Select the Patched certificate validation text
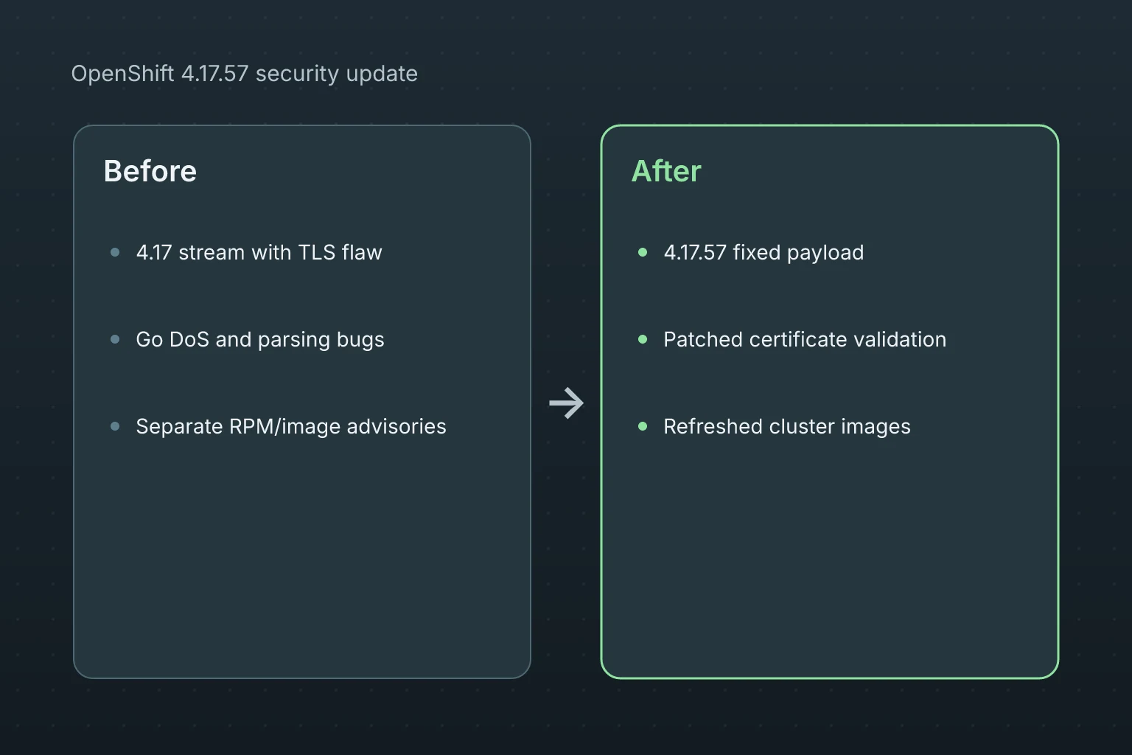This screenshot has width=1132, height=755. click(805, 339)
